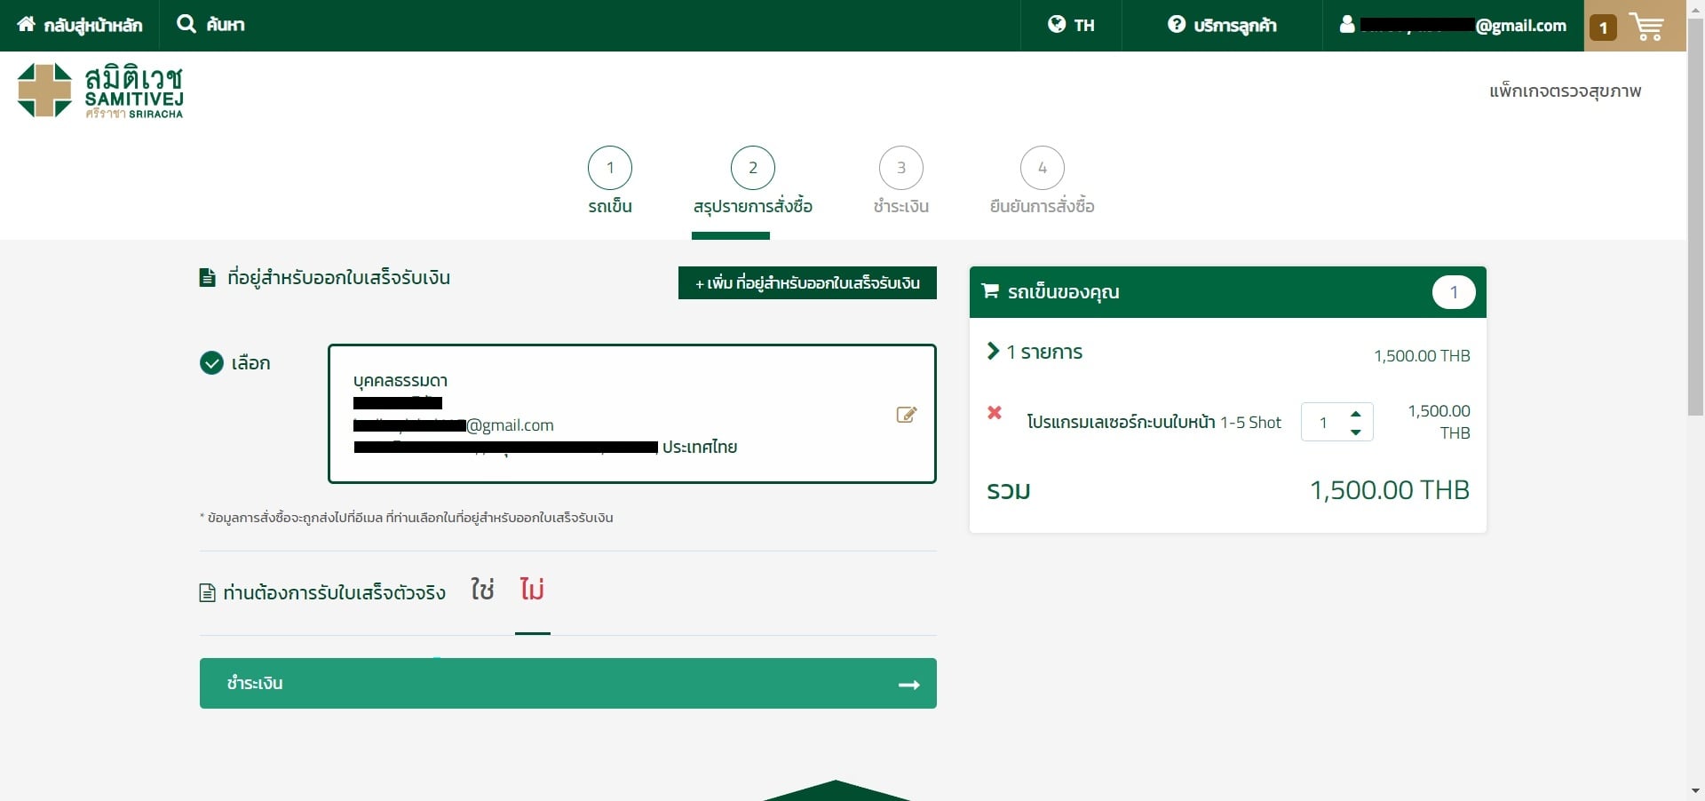Open the TH language selector
1705x801 pixels.
pos(1071,25)
